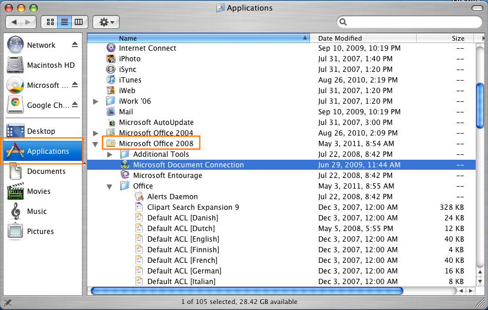Eject the Microsoft disc
The height and width of the screenshot is (310, 488).
point(75,85)
